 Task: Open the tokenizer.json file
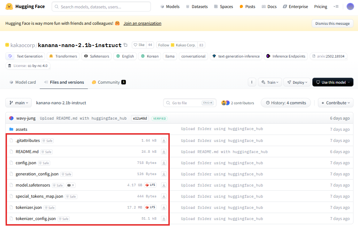[29, 207]
